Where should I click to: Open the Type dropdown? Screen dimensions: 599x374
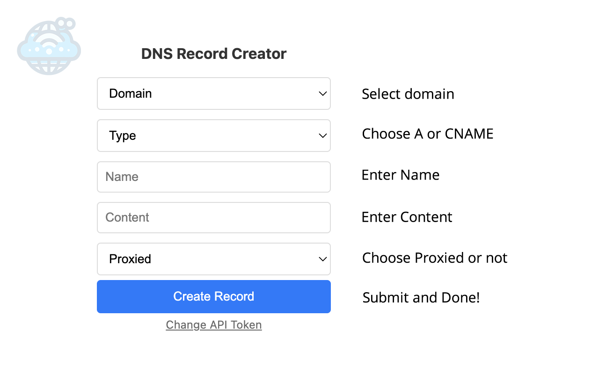(x=214, y=136)
